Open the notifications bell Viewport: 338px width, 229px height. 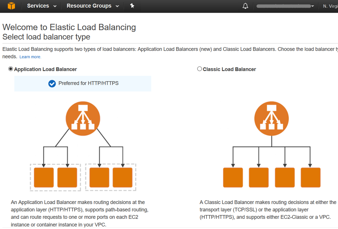click(245, 6)
